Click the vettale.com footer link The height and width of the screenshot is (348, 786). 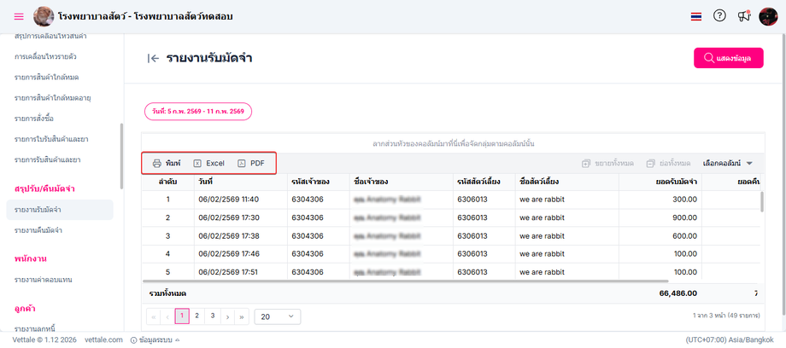click(103, 340)
